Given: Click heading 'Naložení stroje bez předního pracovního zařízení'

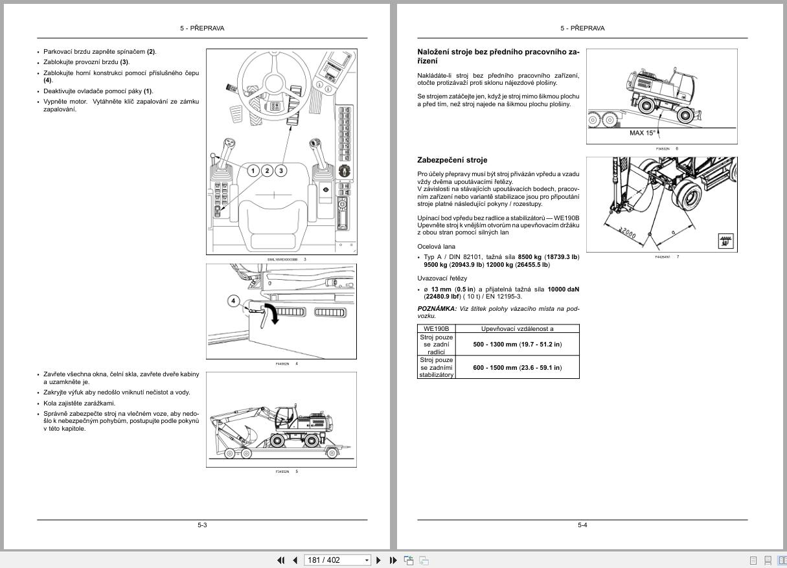Looking at the screenshot, I should (x=498, y=56).
